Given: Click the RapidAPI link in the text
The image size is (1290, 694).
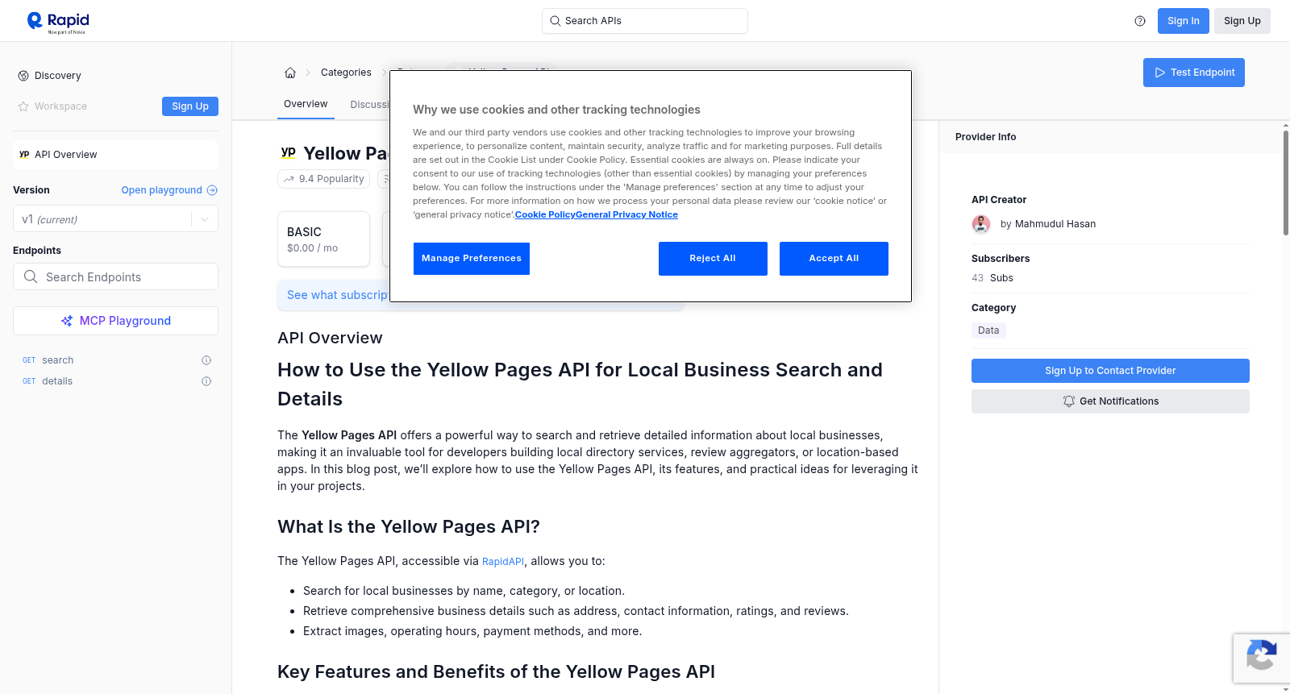Looking at the screenshot, I should coord(503,562).
